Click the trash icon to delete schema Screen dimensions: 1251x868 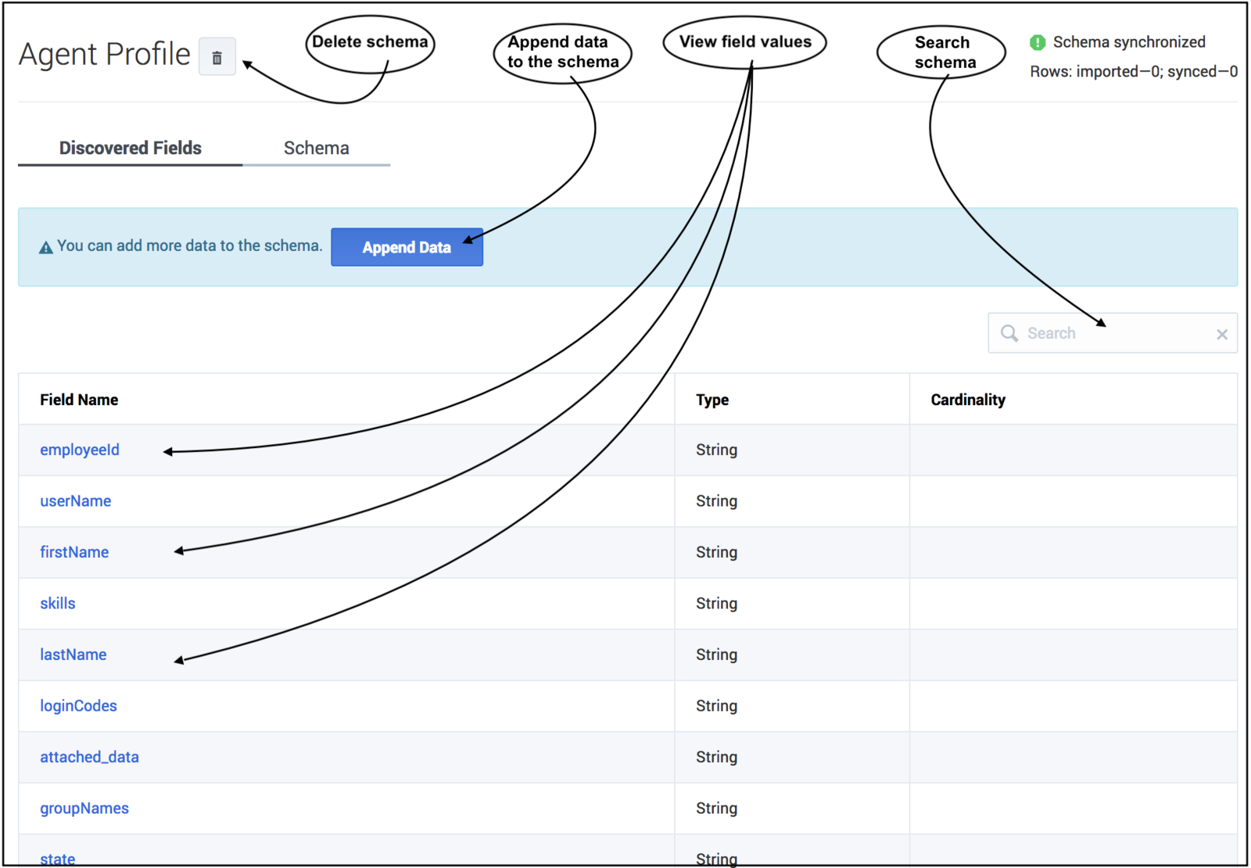(217, 57)
